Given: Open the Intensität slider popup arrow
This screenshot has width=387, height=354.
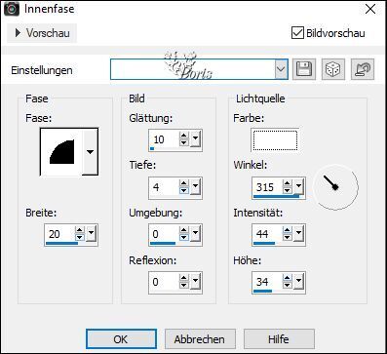Looking at the screenshot, I should pyautogui.click(x=298, y=233).
